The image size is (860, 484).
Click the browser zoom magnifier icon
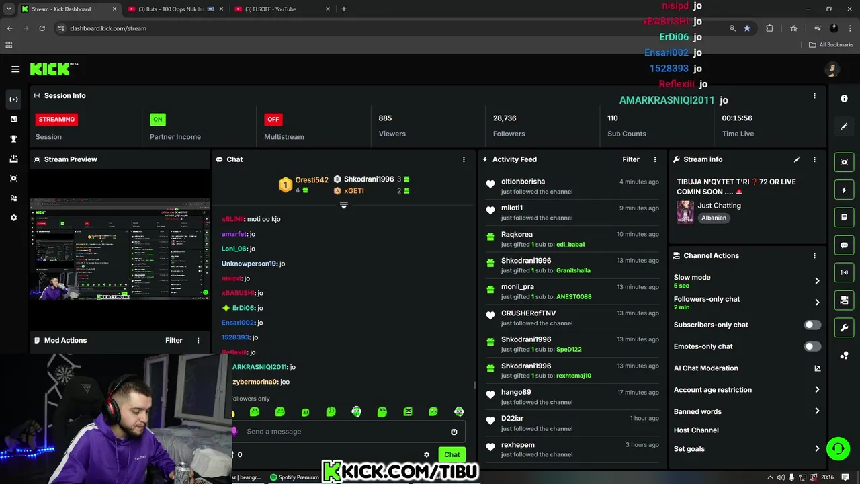(732, 28)
